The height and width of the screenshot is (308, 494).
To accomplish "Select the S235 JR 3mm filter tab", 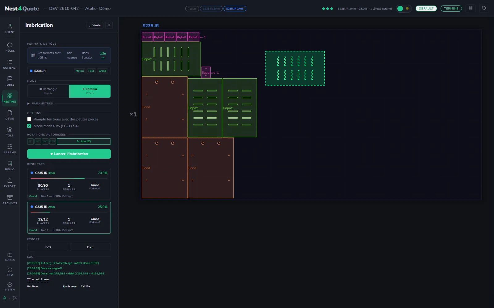I will click(x=211, y=9).
